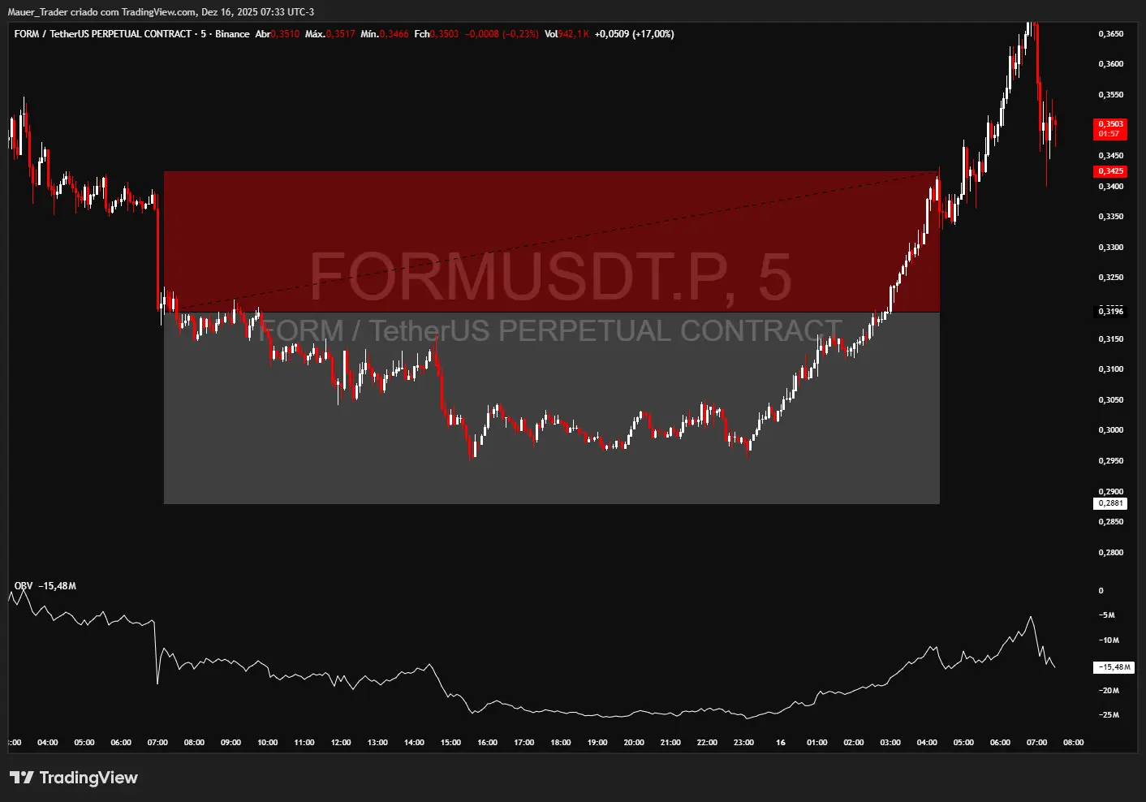
Task: Click the 0,2850 price axis label
Action: click(1110, 522)
